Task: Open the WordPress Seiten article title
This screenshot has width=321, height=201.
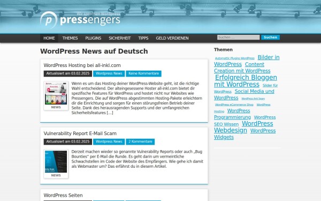Action: 63,195
